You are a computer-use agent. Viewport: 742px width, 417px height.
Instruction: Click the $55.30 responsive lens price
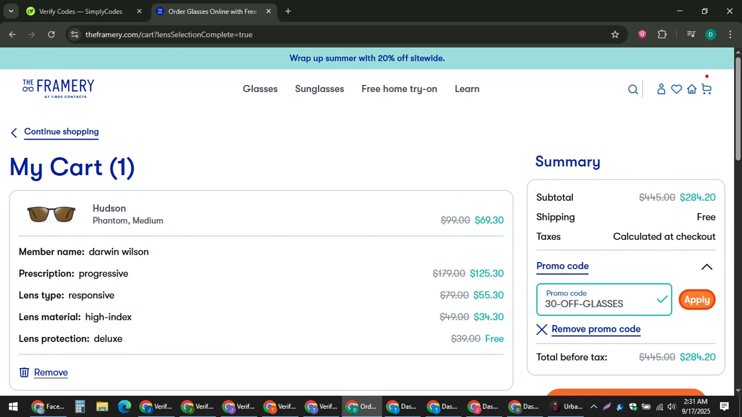tap(488, 295)
